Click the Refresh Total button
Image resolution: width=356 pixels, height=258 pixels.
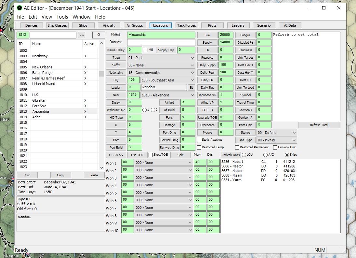click(x=319, y=125)
